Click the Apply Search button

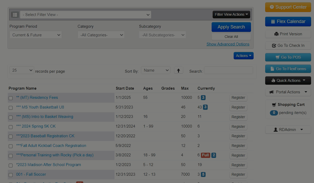(x=231, y=27)
